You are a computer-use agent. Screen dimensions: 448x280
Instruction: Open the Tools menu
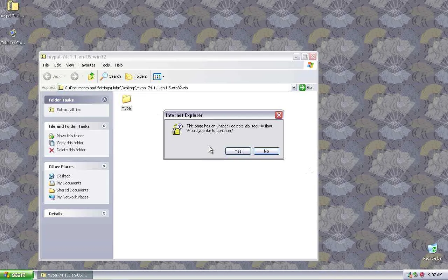105,65
